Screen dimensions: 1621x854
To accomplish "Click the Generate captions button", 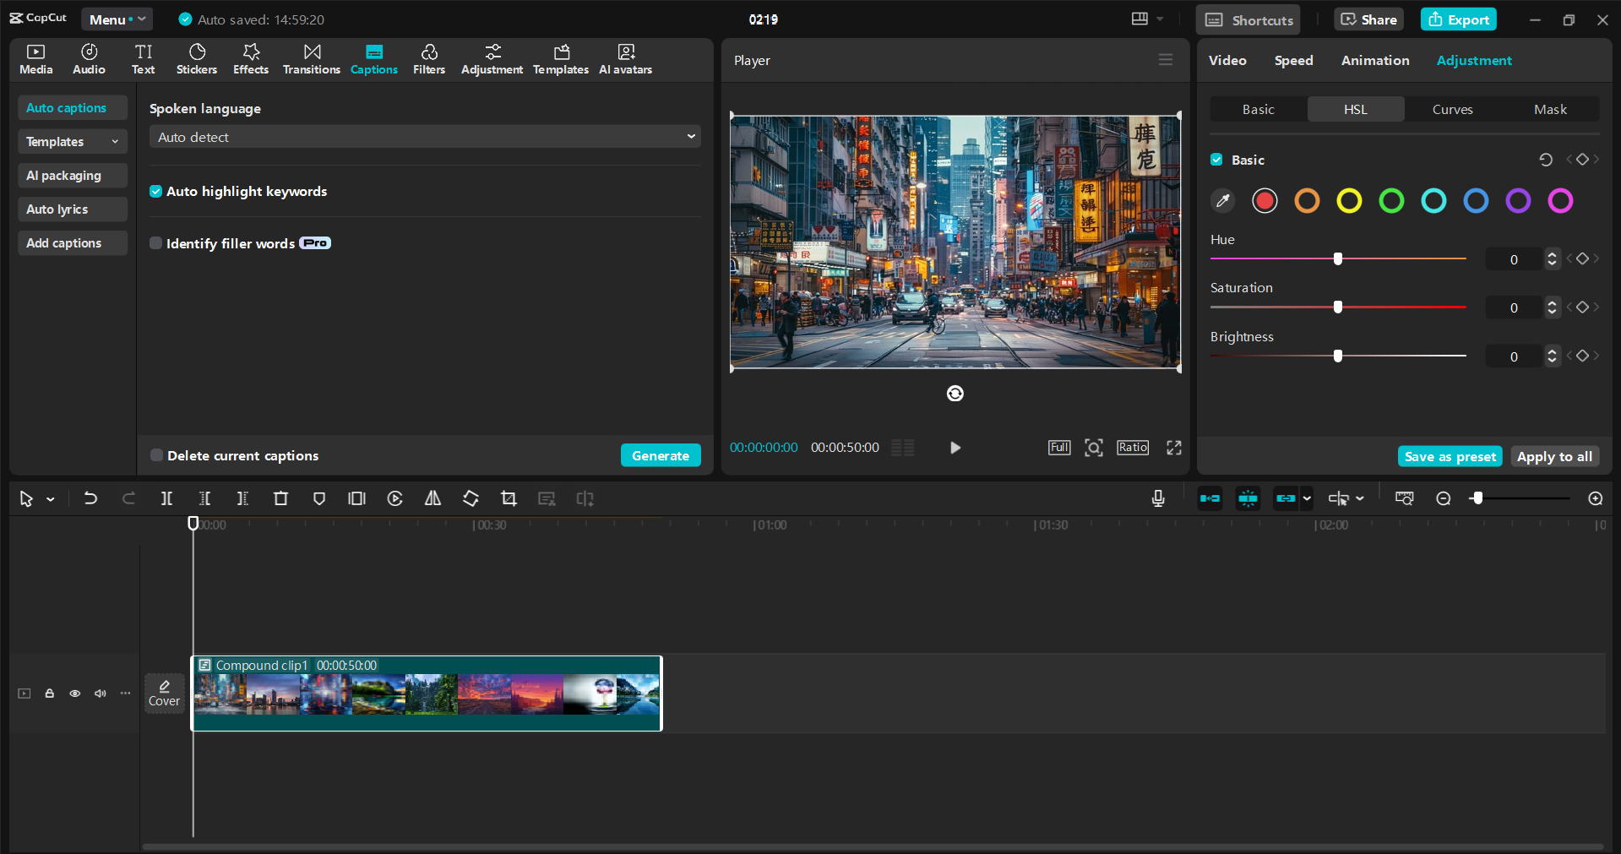I will pos(660,455).
